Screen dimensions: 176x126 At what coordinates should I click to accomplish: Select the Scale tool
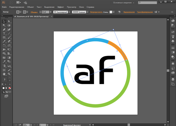tap(9, 45)
